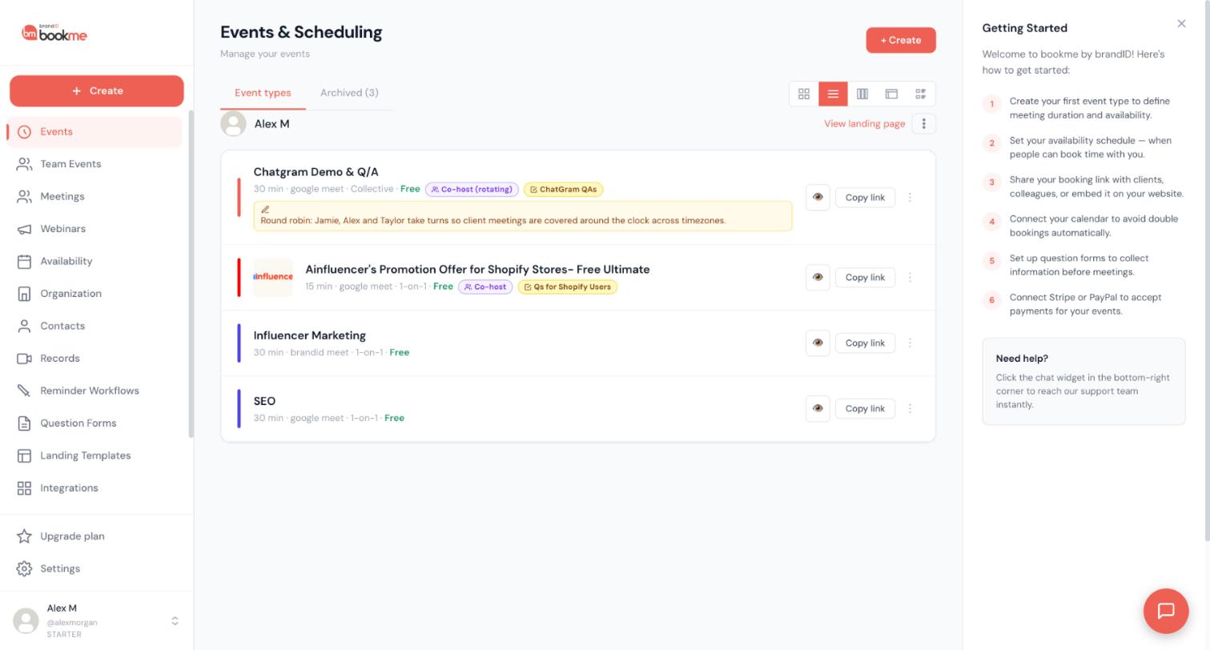Click the Records camera icon

click(24, 359)
